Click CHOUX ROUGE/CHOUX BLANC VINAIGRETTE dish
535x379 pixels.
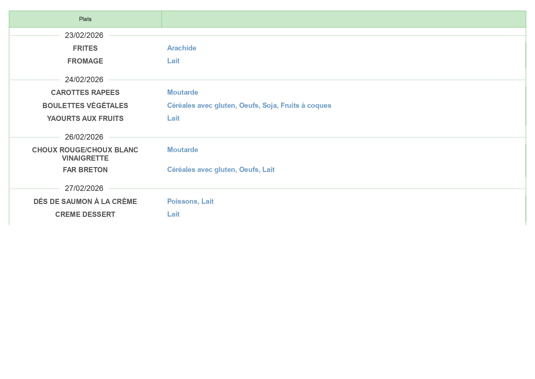click(85, 154)
